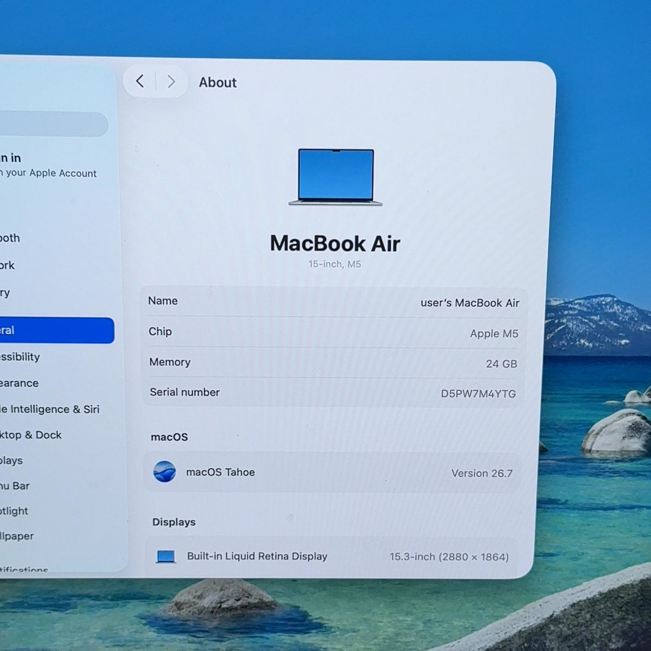This screenshot has width=651, height=651.
Task: Click the search field in the sidebar
Action: 54,124
